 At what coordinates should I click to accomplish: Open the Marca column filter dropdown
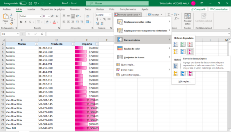pos(36,44)
